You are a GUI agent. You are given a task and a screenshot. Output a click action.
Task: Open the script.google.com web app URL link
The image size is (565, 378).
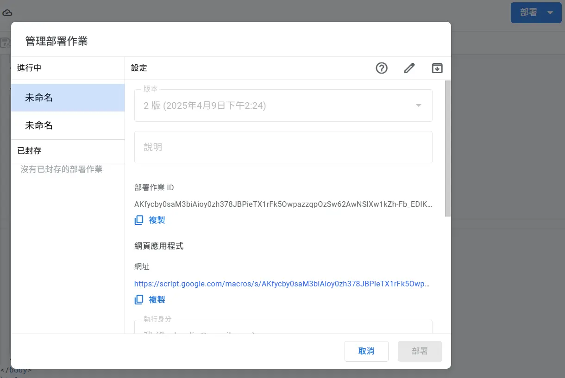point(282,284)
